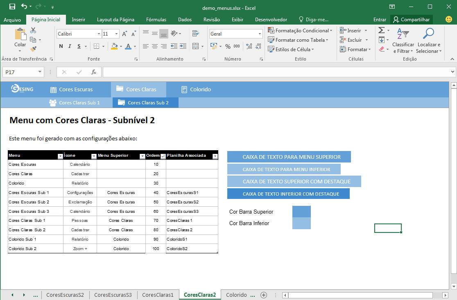The image size is (457, 300).
Task: Click the Merge and Center icon
Action: click(x=196, y=46)
